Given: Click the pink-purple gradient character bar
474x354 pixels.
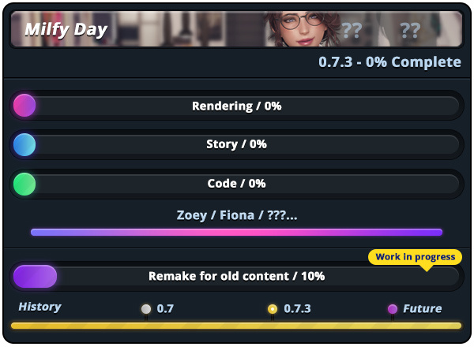Looking at the screenshot, I should [x=236, y=232].
